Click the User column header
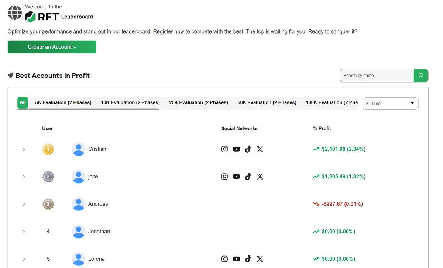This screenshot has height=268, width=443. point(47,128)
